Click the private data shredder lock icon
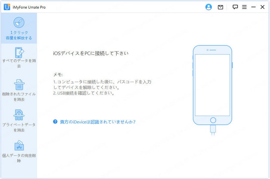This screenshot has height=179, width=270. 19,115
